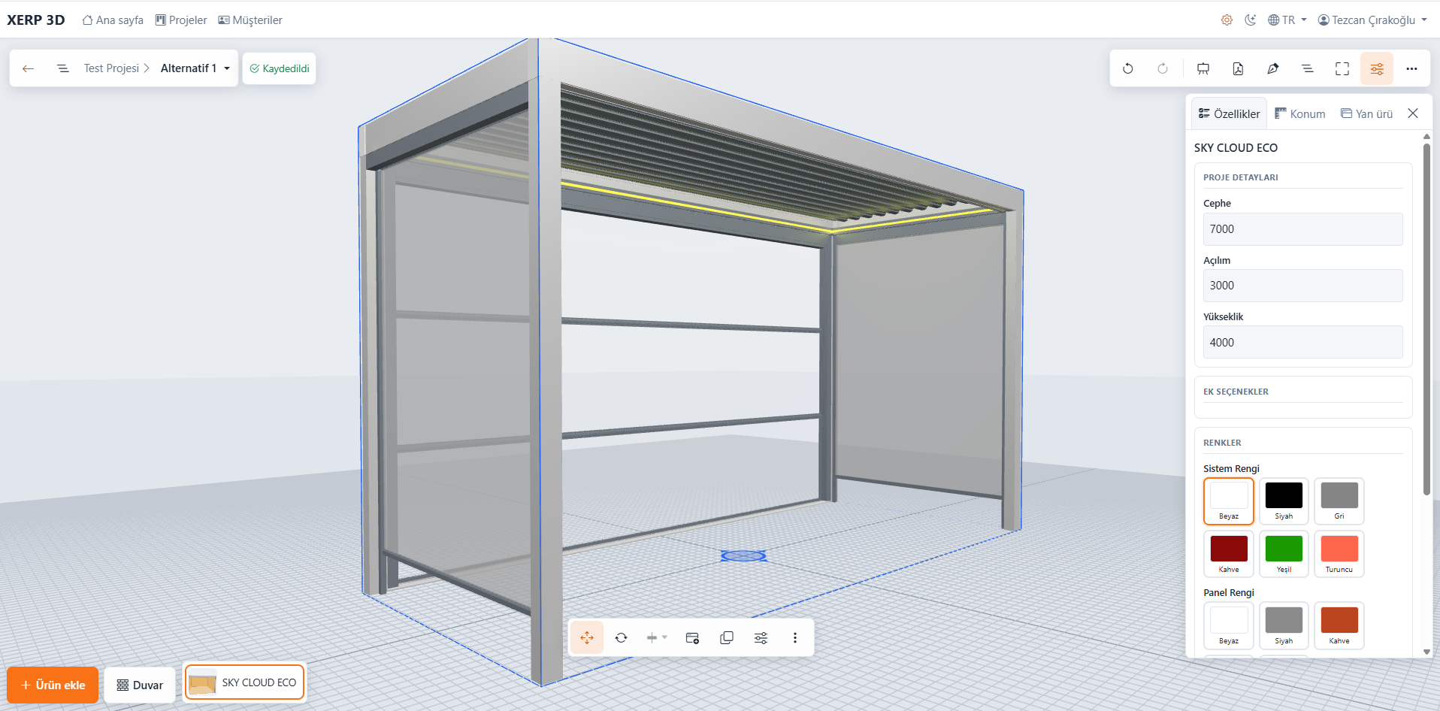Image resolution: width=1440 pixels, height=711 pixels.
Task: Open Tezcan Çırakoğlu user menu
Action: (x=1372, y=20)
